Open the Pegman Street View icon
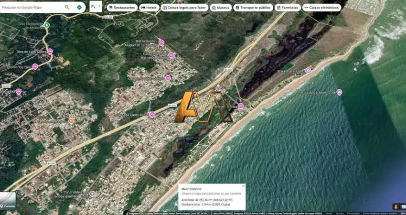The image size is (406, 215). (x=395, y=206)
